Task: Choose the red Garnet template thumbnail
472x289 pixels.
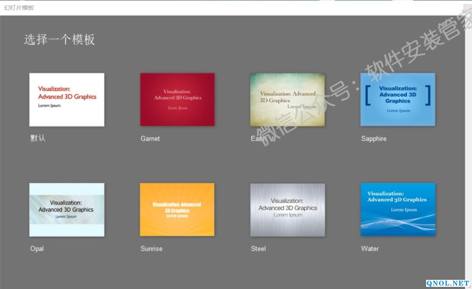Action: click(177, 99)
